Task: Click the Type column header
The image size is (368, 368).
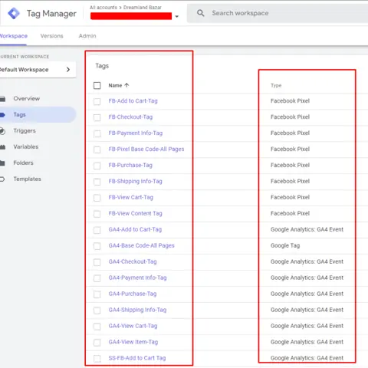Action: pyautogui.click(x=276, y=85)
